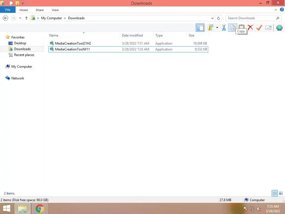Open the dropdown arrow beside folder options
The height and width of the screenshot is (214, 285).
click(217, 28)
